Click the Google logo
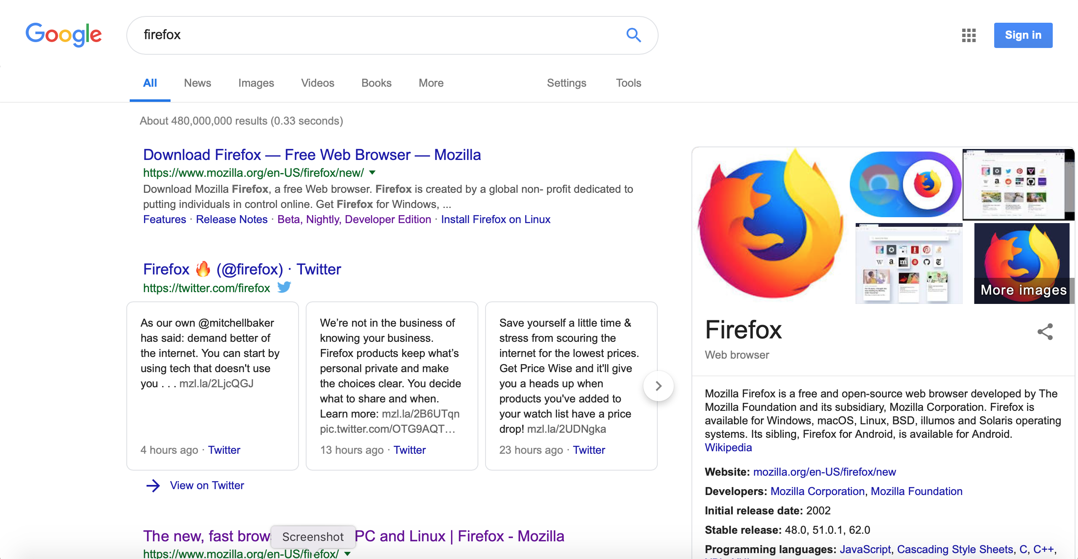This screenshot has width=1078, height=559. pyautogui.click(x=64, y=35)
